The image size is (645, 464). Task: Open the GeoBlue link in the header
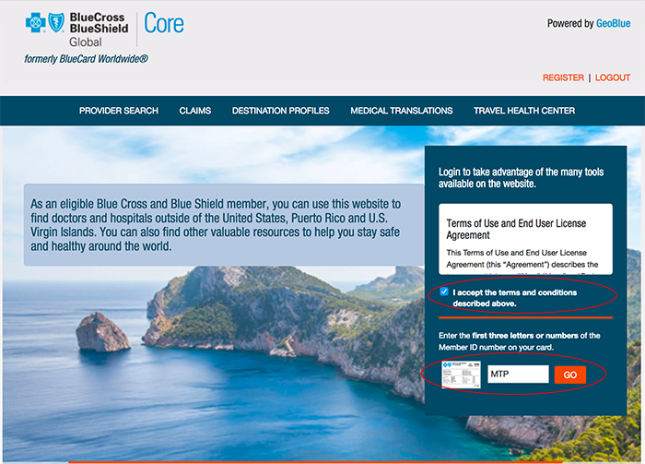coord(613,24)
